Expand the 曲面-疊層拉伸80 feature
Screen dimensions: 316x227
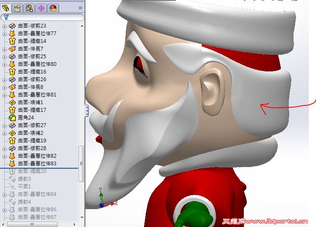click(4, 65)
